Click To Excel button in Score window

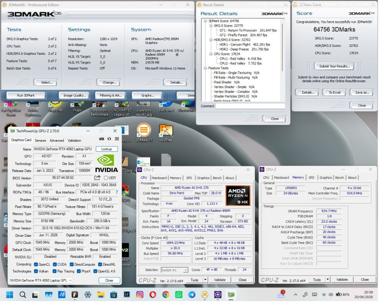tap(334, 93)
